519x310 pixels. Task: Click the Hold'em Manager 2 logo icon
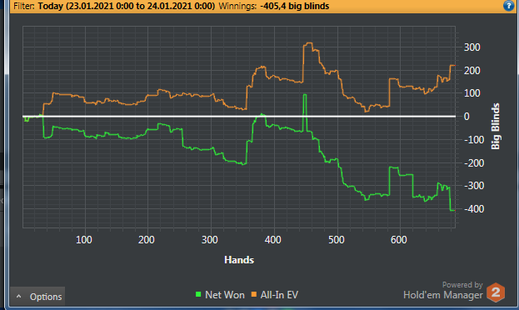coord(496,292)
